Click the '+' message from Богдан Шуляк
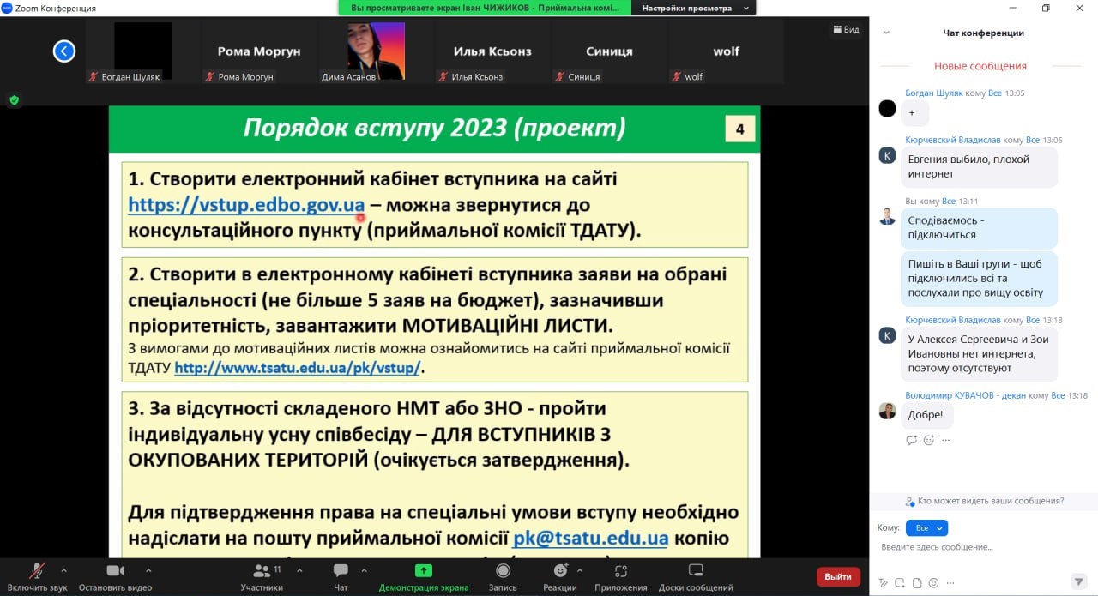Image resolution: width=1098 pixels, height=596 pixels. (914, 112)
